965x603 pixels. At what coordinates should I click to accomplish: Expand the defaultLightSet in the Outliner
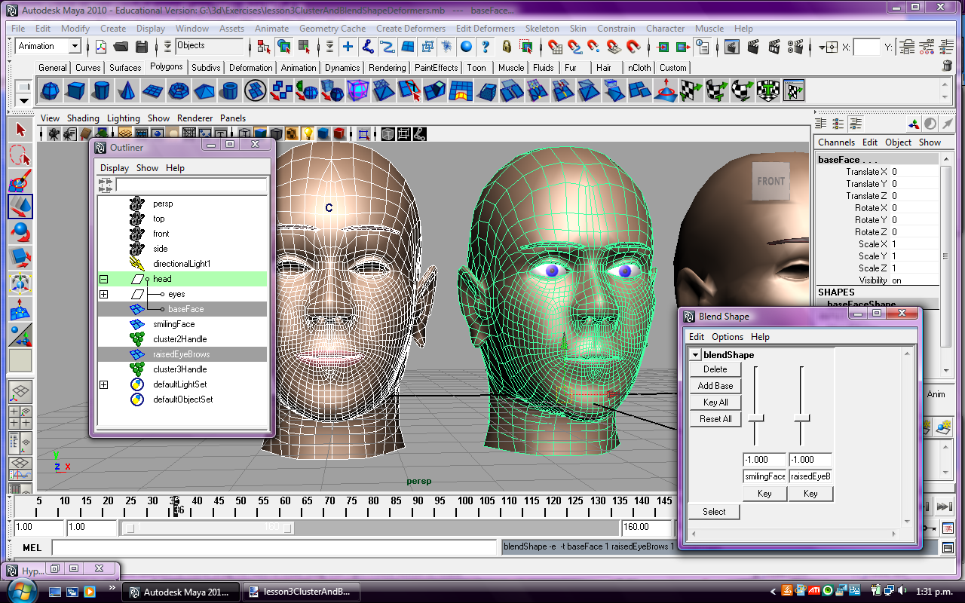pos(103,384)
